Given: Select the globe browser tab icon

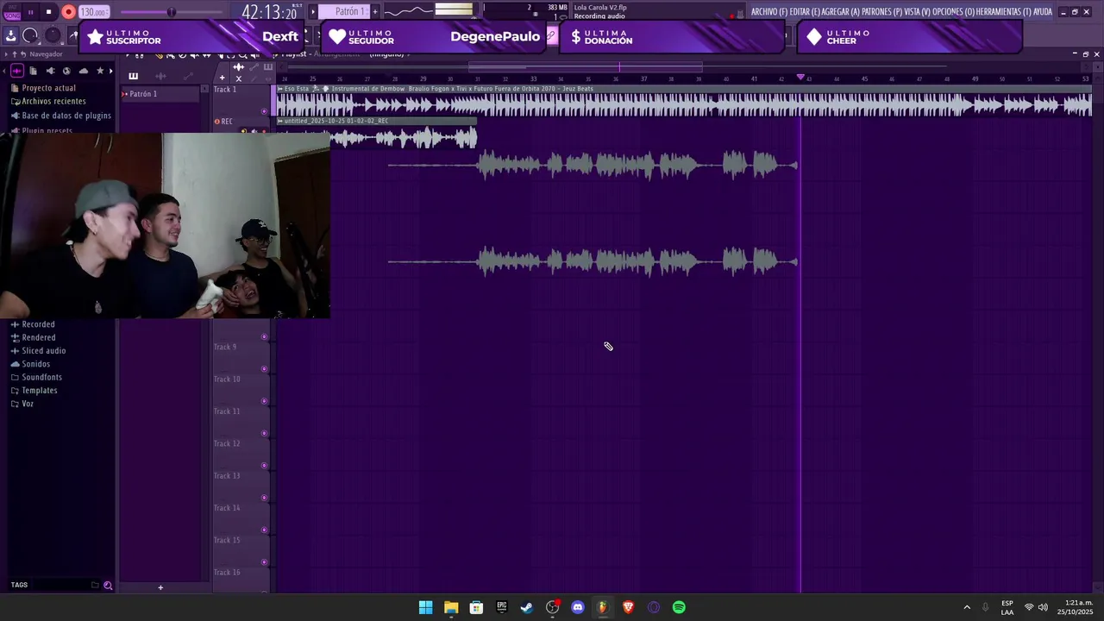Looking at the screenshot, I should (x=66, y=71).
